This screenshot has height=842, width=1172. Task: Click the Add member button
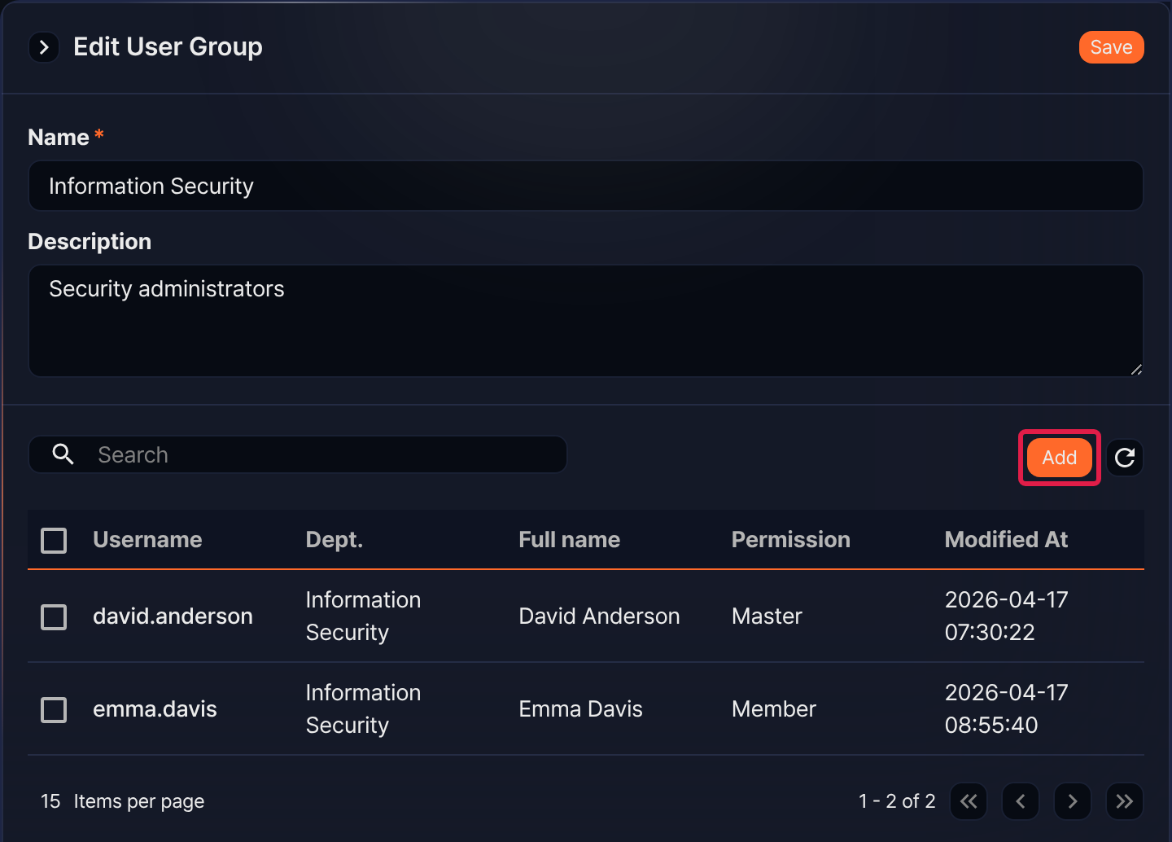(1059, 458)
